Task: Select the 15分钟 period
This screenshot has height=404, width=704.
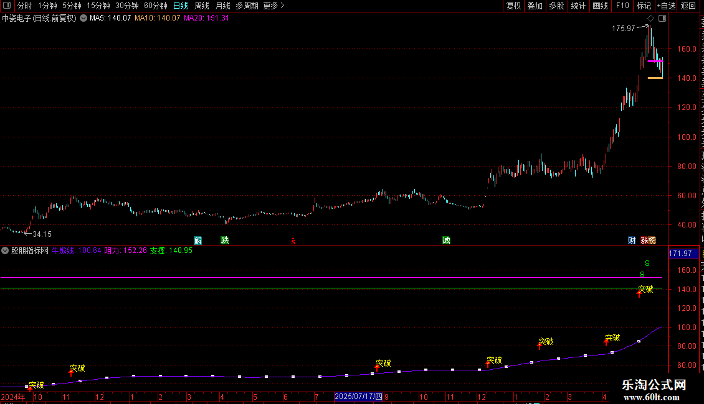Action: click(x=98, y=6)
